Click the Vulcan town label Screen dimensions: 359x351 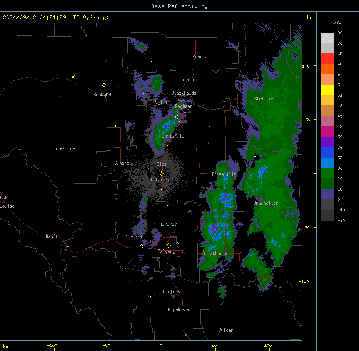pyautogui.click(x=226, y=330)
